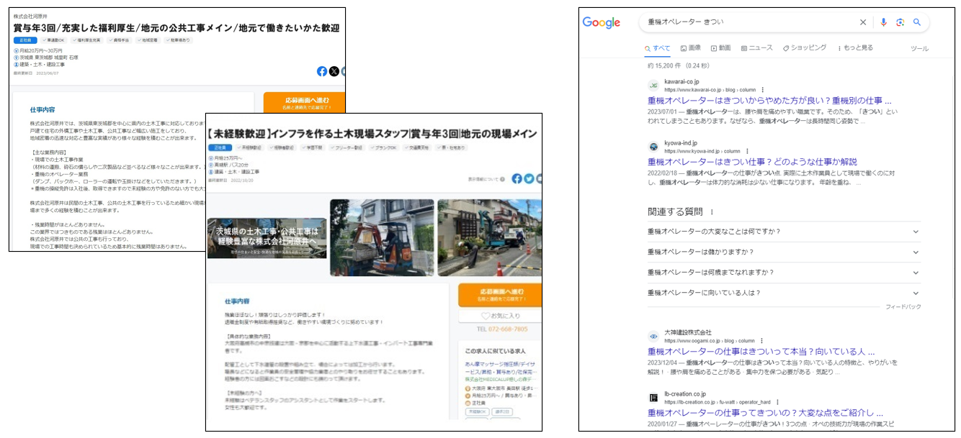Click the ブランクOK tag

coord(385,147)
